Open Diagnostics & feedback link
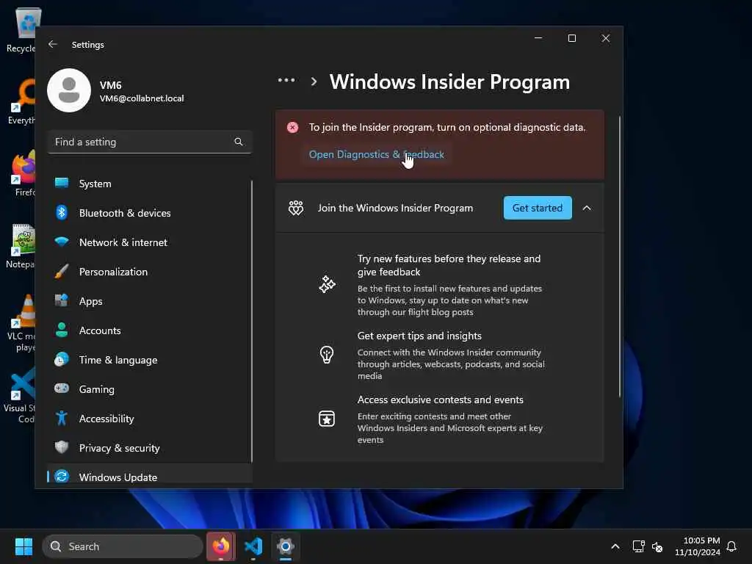 click(x=377, y=154)
